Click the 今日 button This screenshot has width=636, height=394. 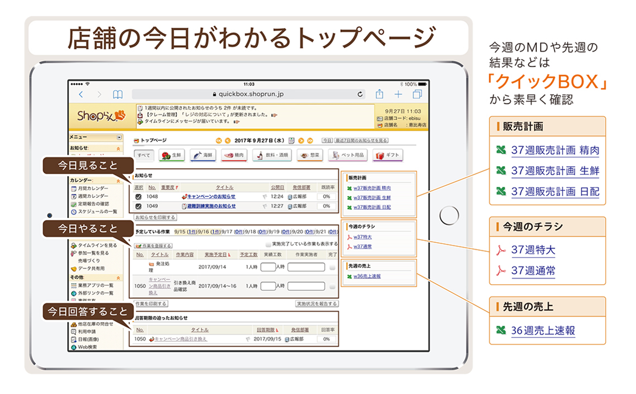[327, 141]
